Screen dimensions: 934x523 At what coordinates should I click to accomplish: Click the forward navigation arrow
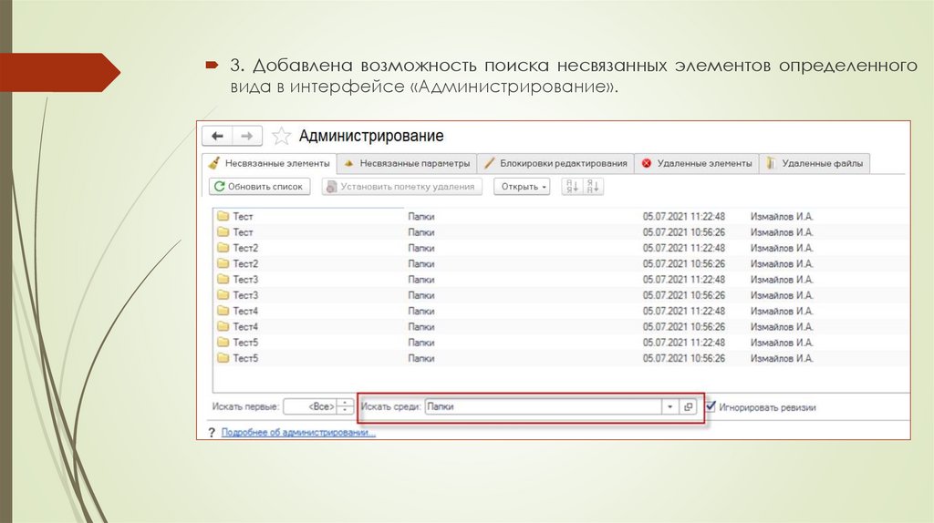(x=246, y=136)
